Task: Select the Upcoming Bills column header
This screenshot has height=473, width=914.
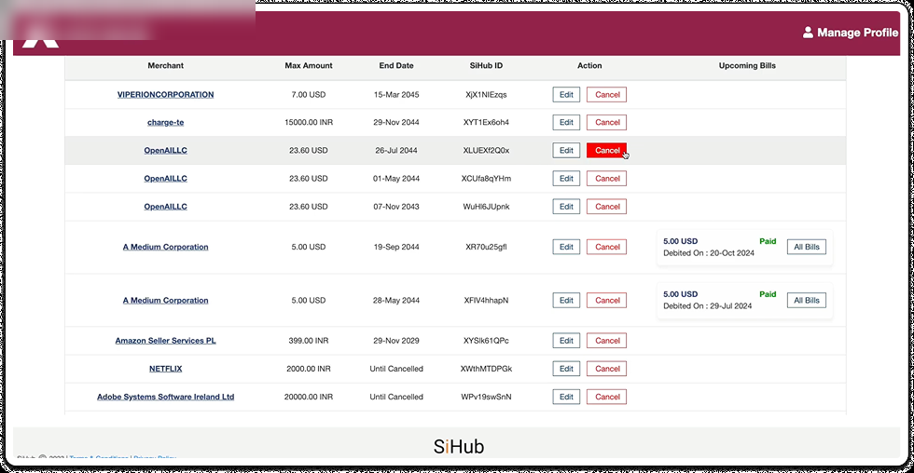Action: [x=747, y=66]
